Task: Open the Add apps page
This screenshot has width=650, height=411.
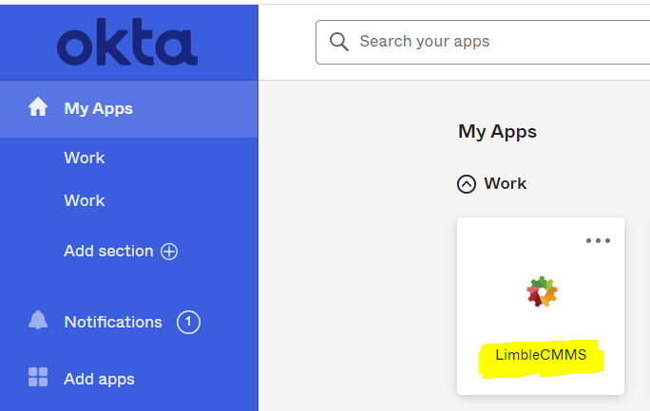Action: [x=99, y=379]
